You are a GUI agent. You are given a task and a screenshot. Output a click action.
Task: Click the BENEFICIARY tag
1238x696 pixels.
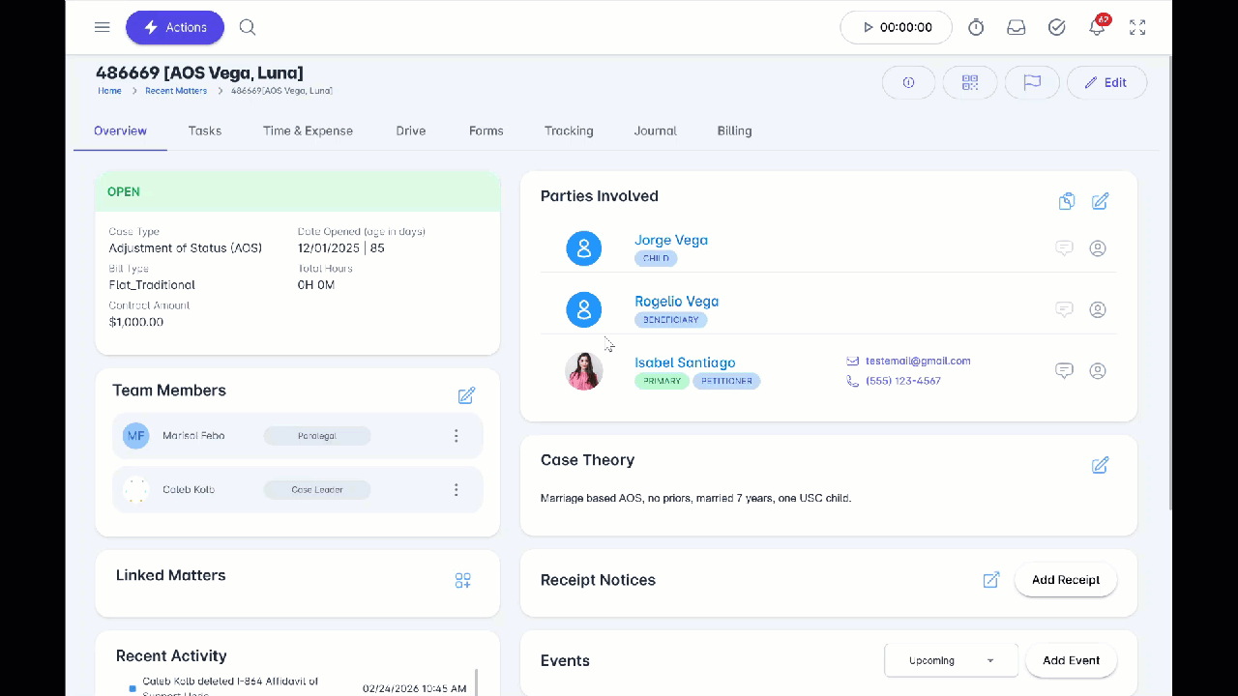coord(671,320)
